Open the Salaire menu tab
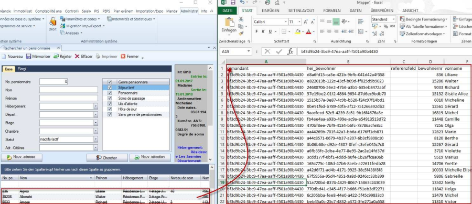The width and height of the screenshot is (472, 204). tap(86, 11)
